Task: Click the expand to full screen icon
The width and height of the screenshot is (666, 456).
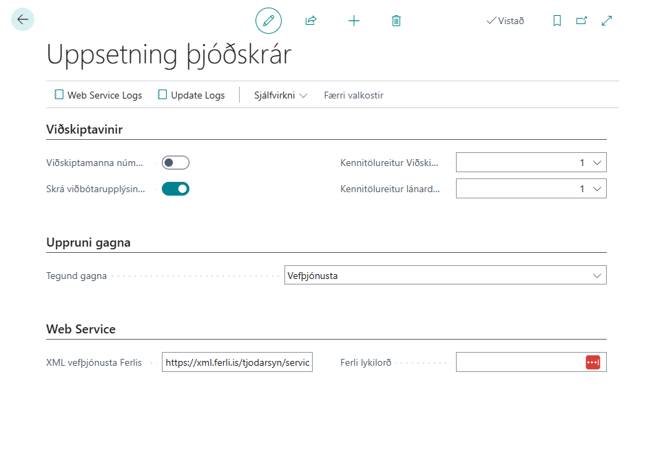Action: click(607, 21)
